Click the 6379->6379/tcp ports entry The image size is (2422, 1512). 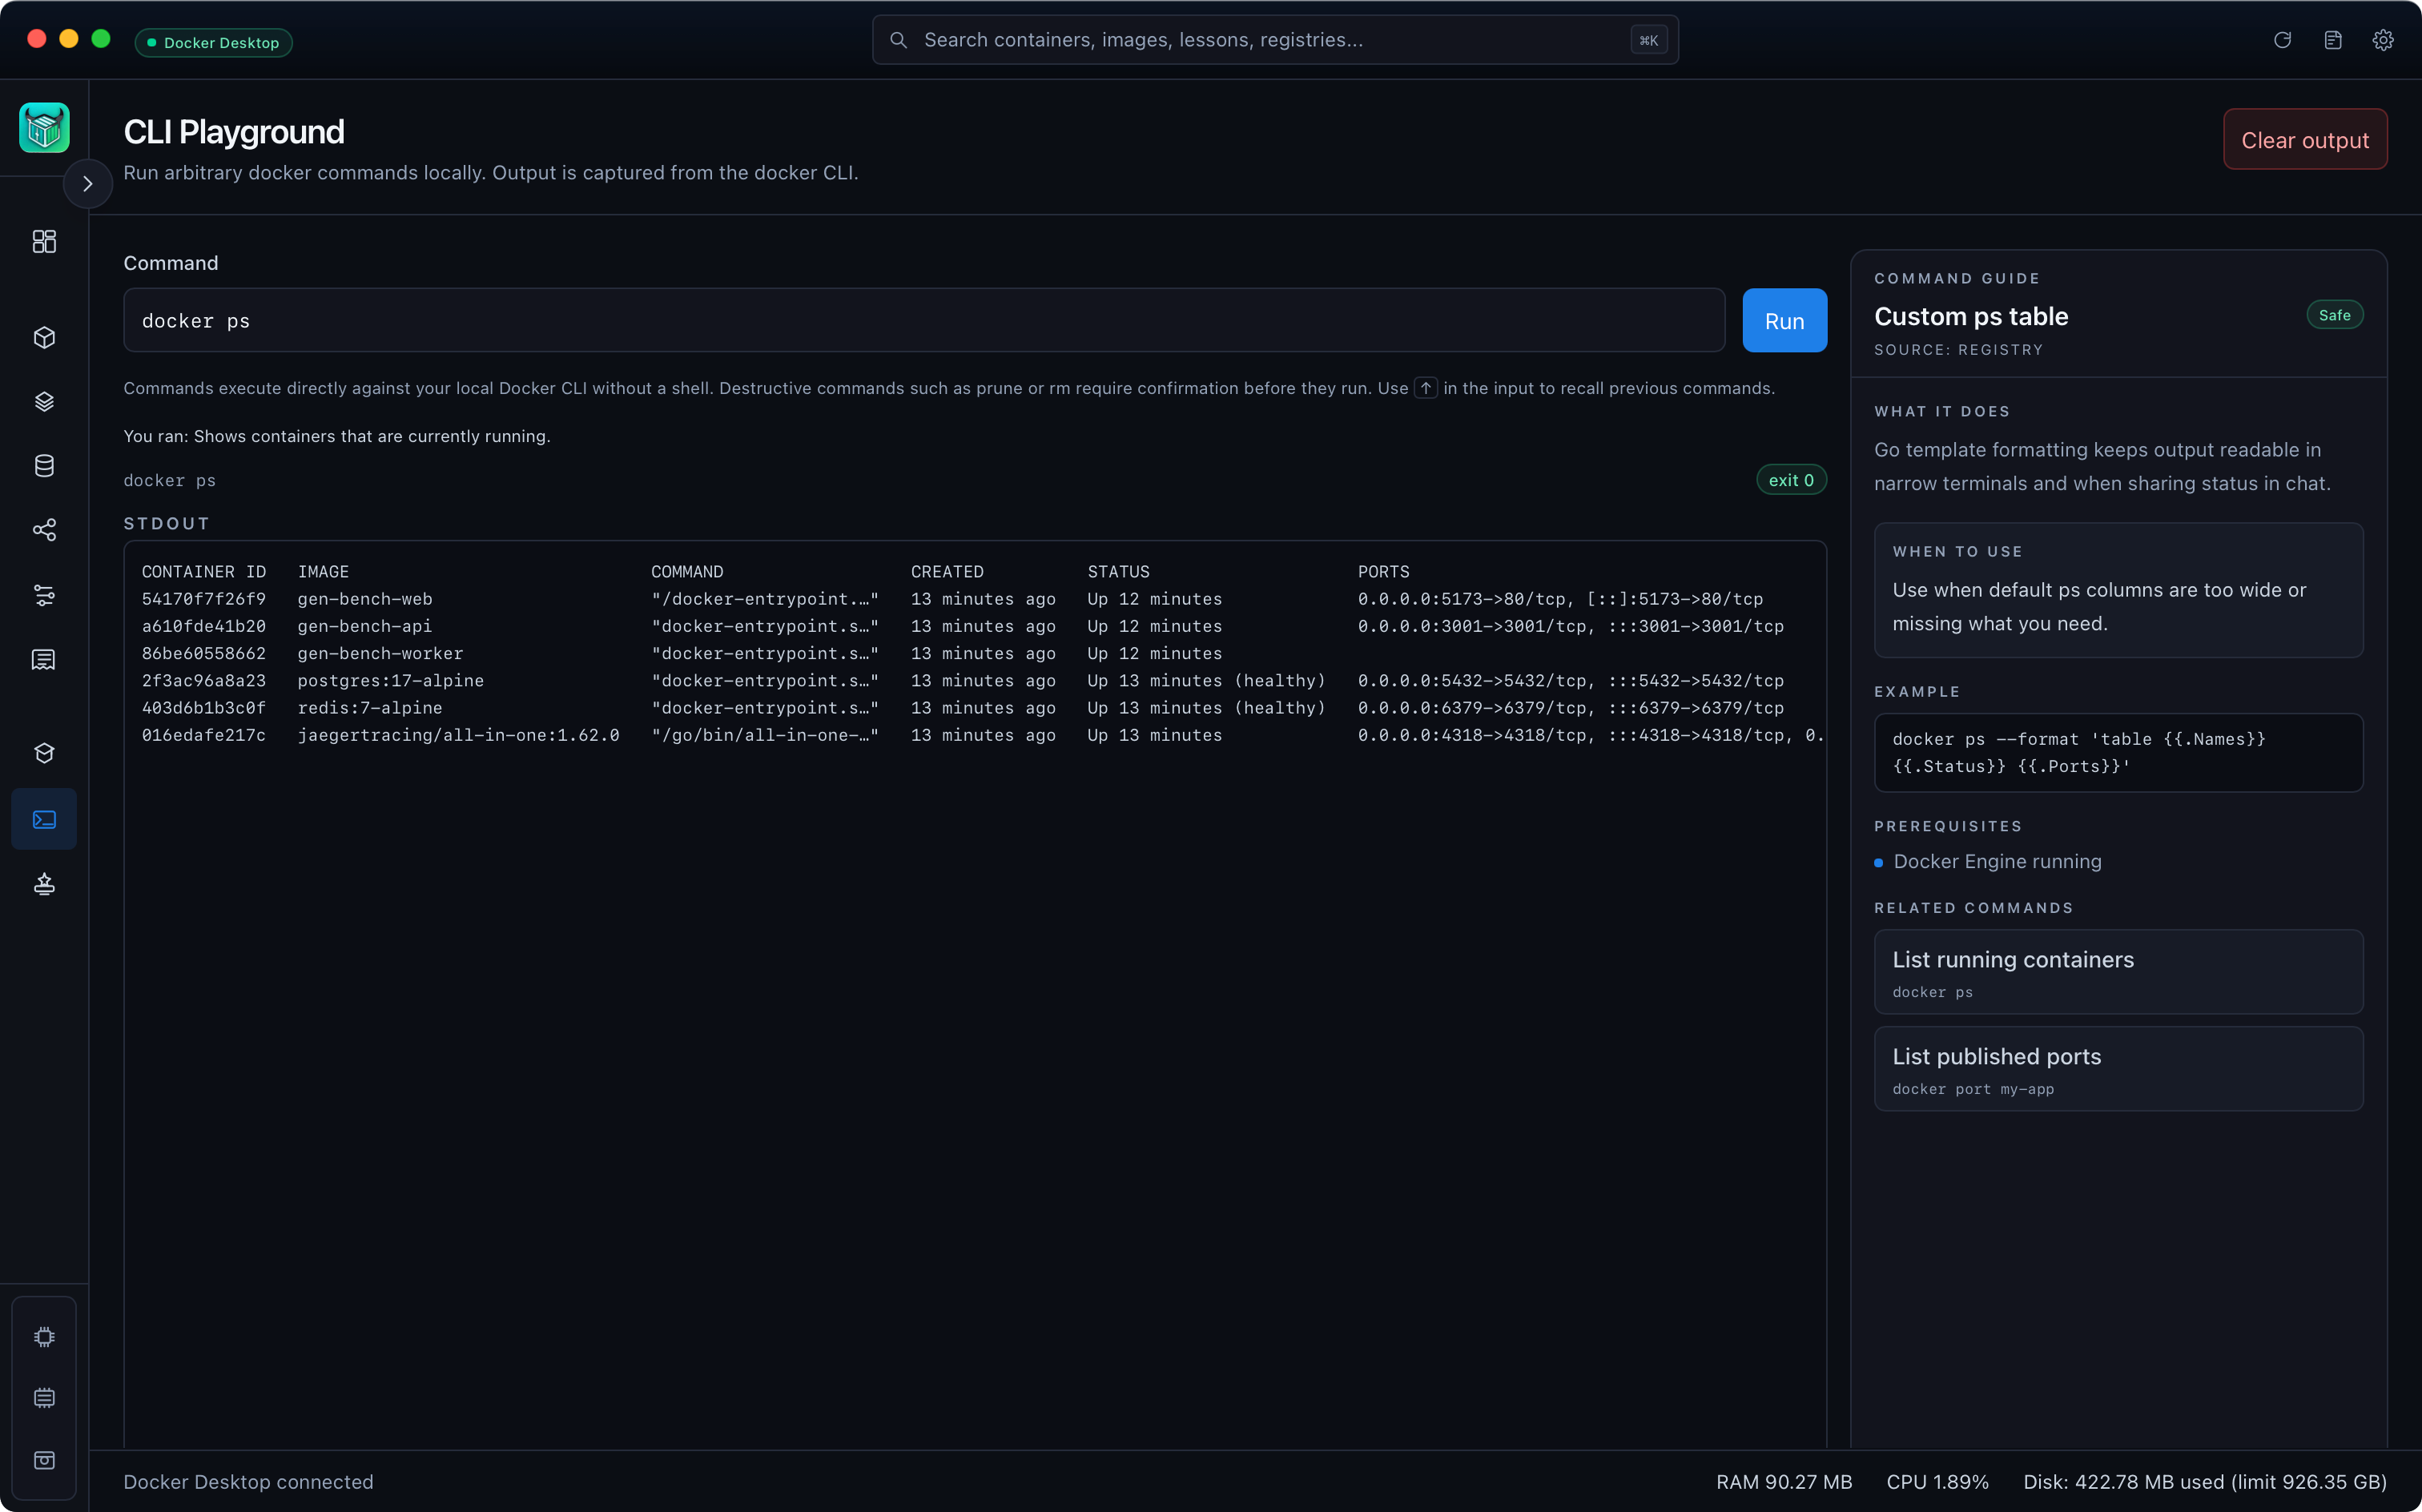[1570, 708]
